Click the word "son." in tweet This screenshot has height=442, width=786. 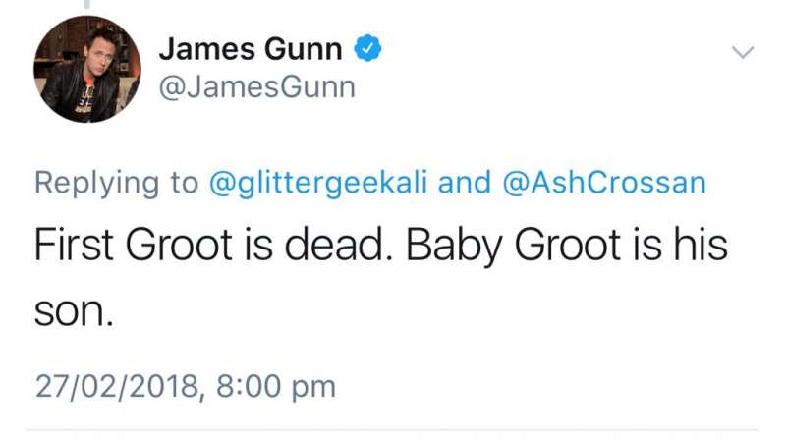[x=76, y=313]
